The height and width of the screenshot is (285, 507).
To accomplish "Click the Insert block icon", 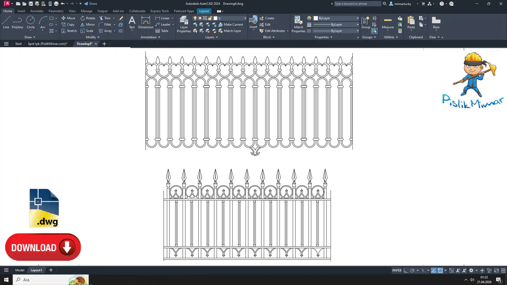I will (x=253, y=21).
